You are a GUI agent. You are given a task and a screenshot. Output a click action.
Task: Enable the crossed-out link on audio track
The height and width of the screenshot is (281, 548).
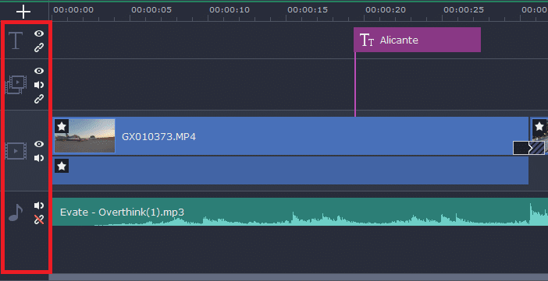coord(39,220)
